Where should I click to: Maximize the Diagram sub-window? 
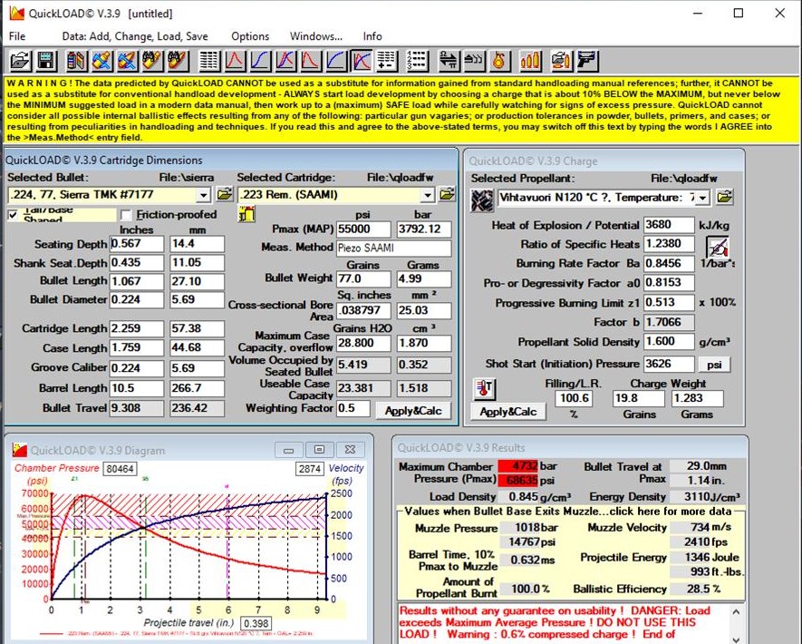tap(319, 450)
